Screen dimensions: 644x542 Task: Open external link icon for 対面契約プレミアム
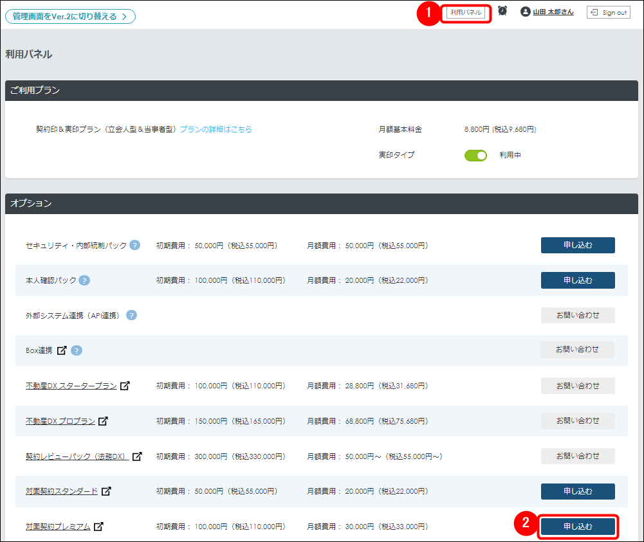click(x=97, y=526)
